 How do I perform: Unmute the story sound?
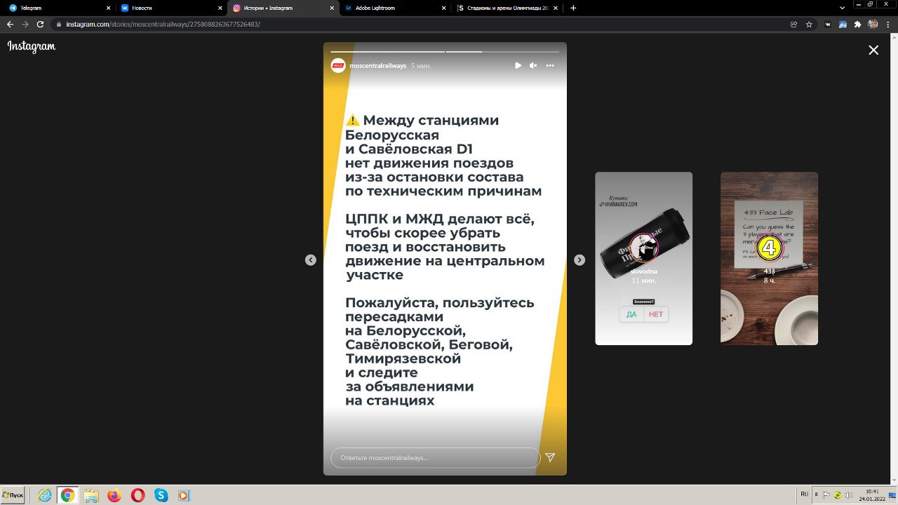point(533,65)
